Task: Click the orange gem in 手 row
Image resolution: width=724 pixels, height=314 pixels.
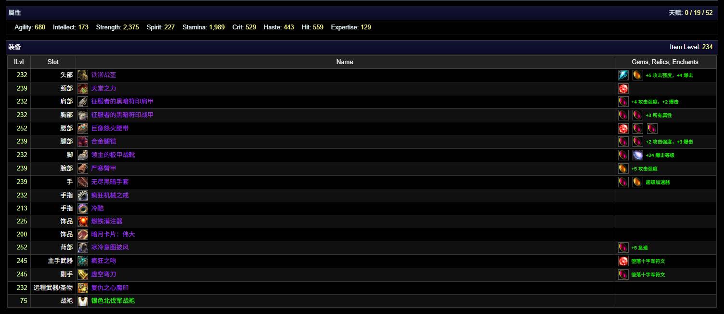Action: click(x=638, y=182)
